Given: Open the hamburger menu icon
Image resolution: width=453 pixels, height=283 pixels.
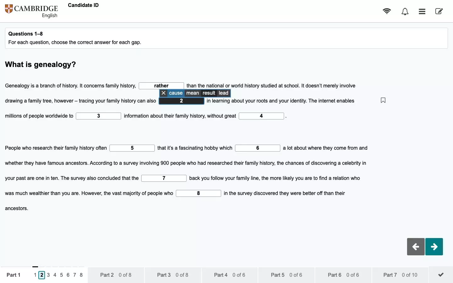Looking at the screenshot, I should click(422, 12).
